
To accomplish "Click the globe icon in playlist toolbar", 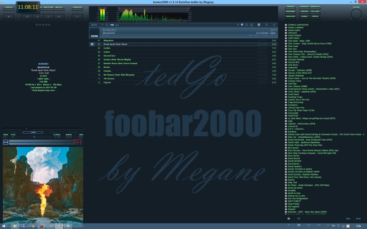I will tap(242, 25).
